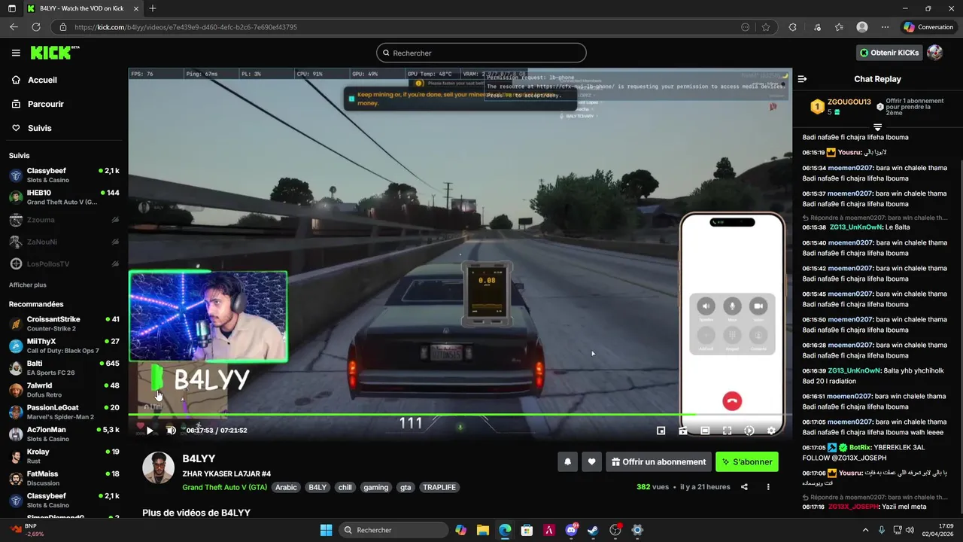Screen dimensions: 963x542
Task: Open Accueil in the sidebar
Action: click(x=42, y=80)
